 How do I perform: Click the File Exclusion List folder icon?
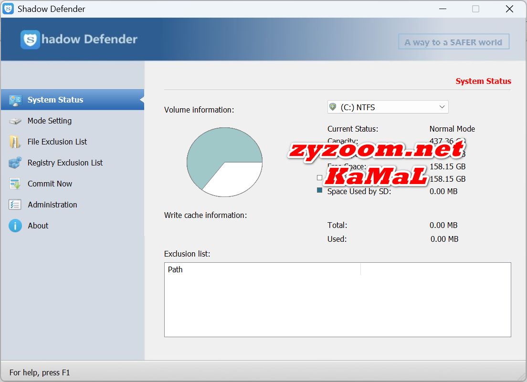point(15,142)
